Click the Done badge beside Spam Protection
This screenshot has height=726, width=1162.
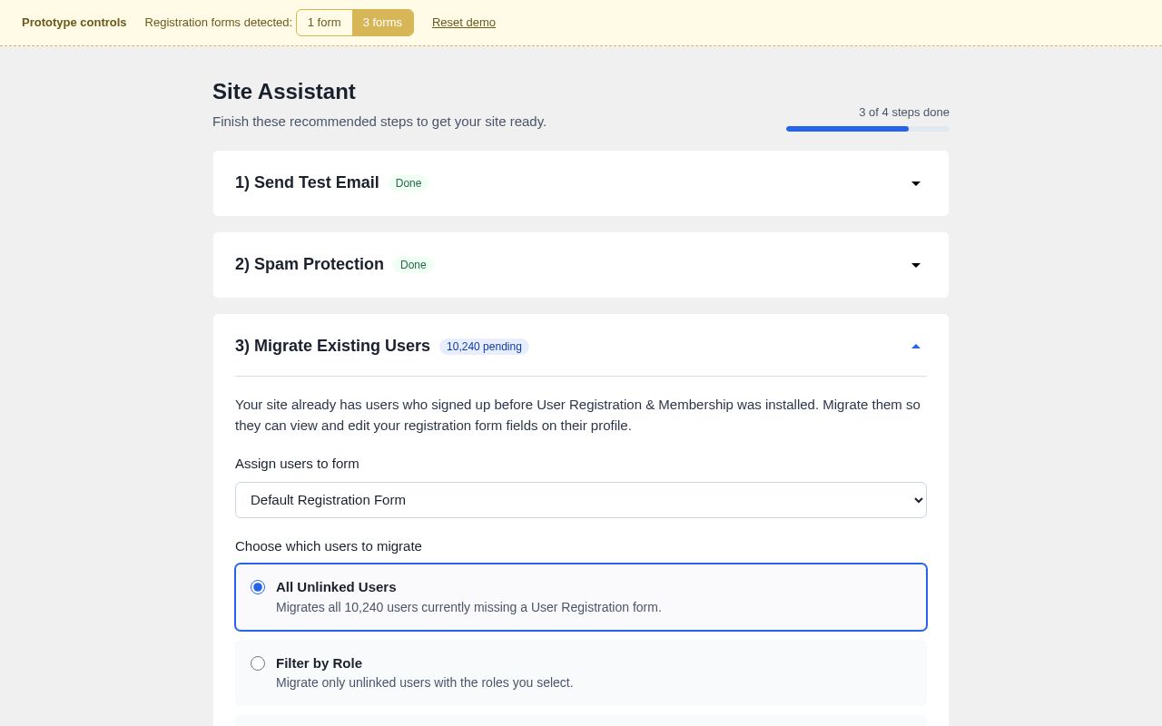(x=413, y=265)
